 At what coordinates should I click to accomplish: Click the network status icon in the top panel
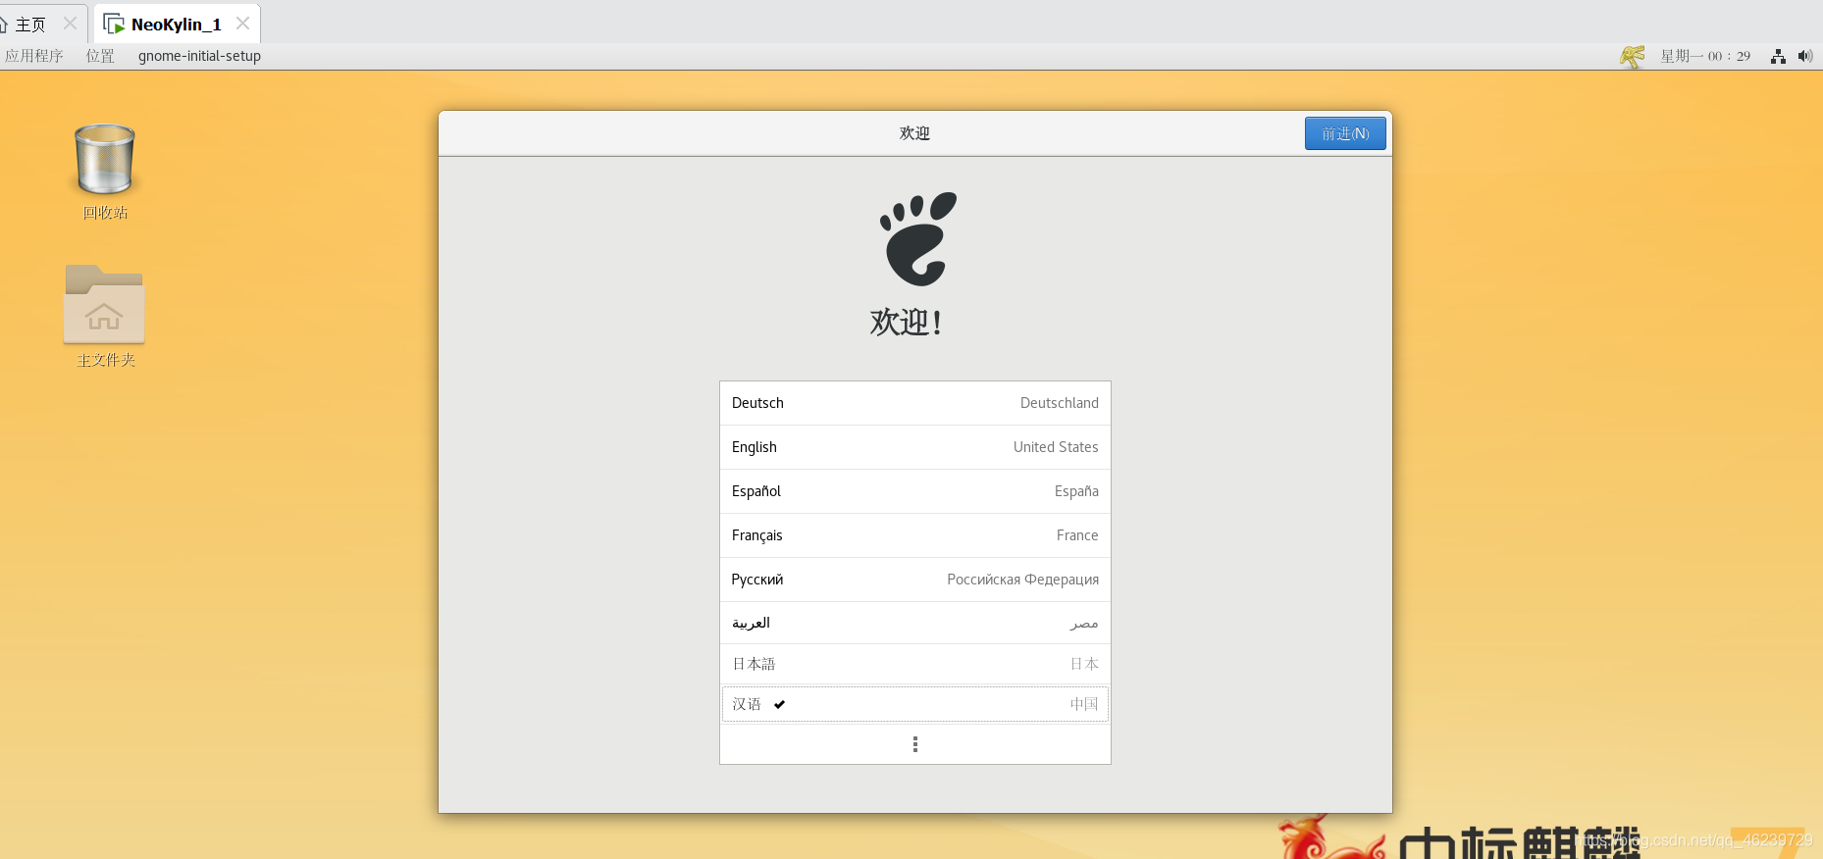(1778, 56)
